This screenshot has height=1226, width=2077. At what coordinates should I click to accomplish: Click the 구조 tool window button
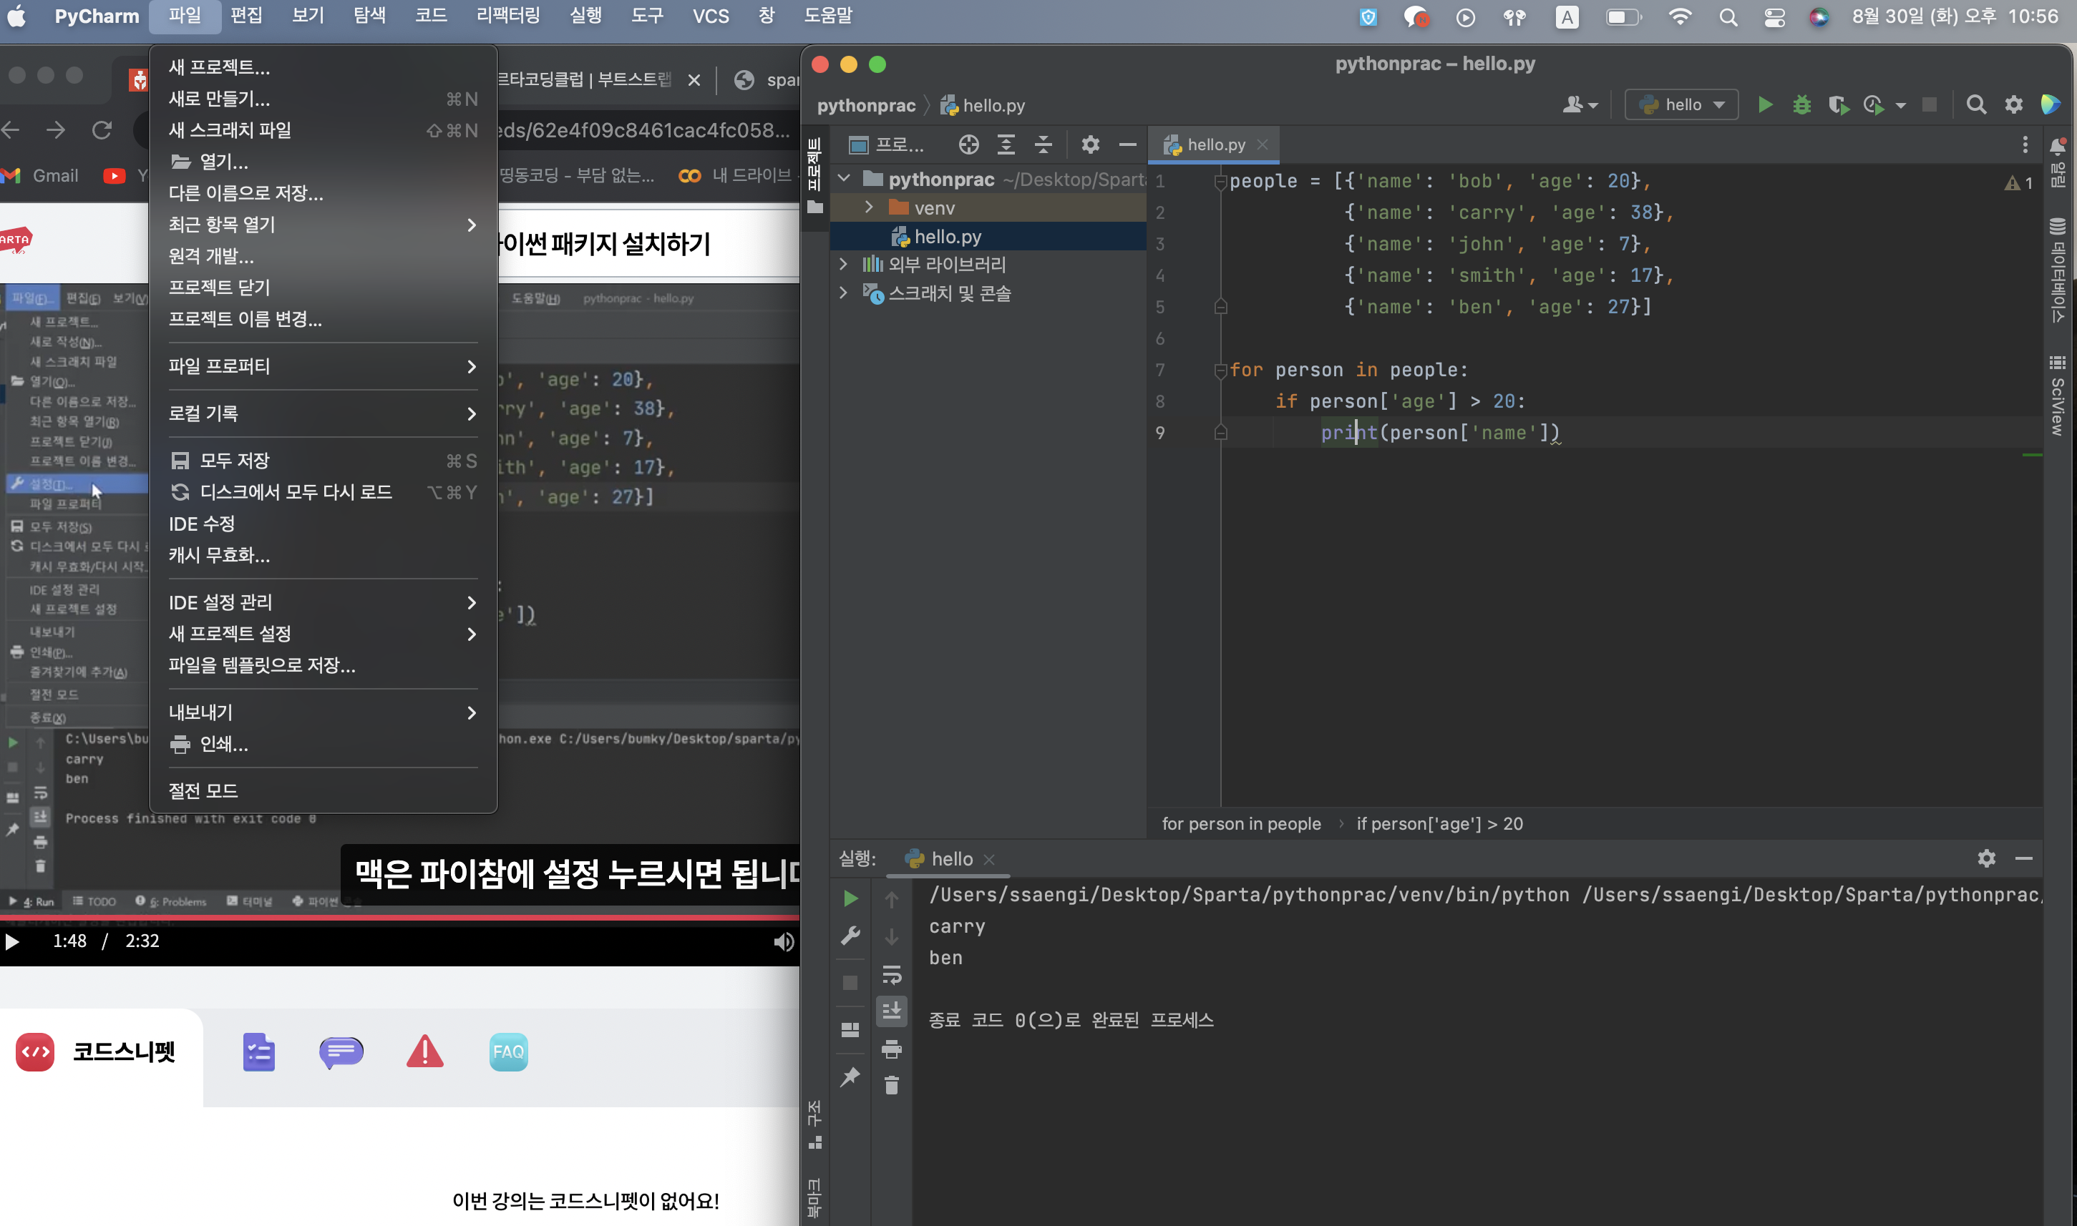tap(815, 1124)
